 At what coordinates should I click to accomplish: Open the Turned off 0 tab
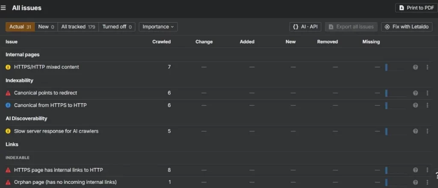click(117, 27)
